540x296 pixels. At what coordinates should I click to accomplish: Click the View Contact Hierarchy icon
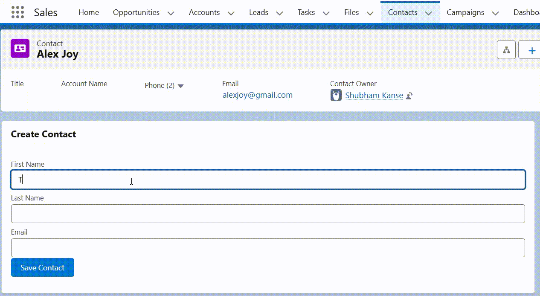point(506,50)
